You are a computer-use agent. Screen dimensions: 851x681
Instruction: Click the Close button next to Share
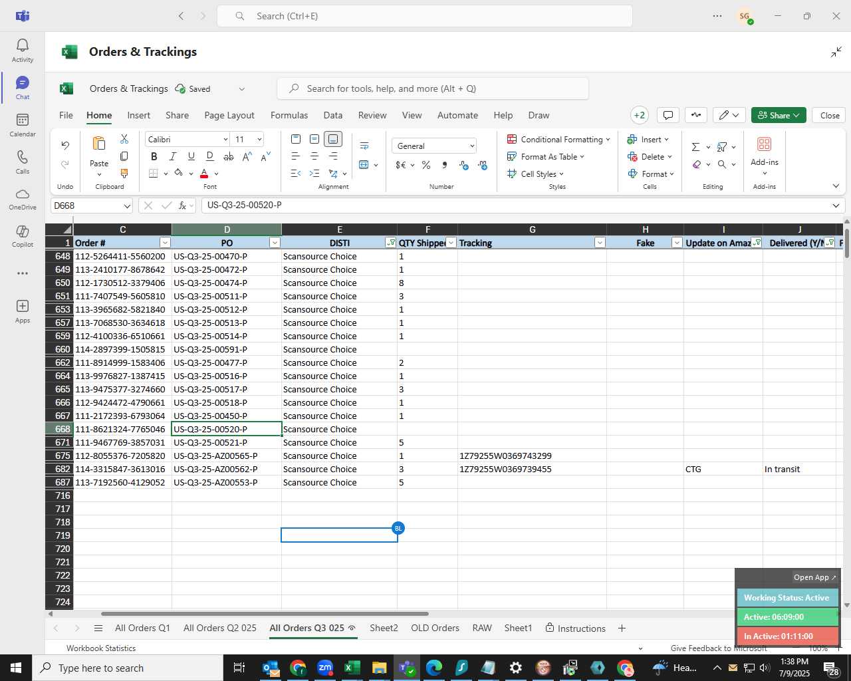[x=830, y=115]
